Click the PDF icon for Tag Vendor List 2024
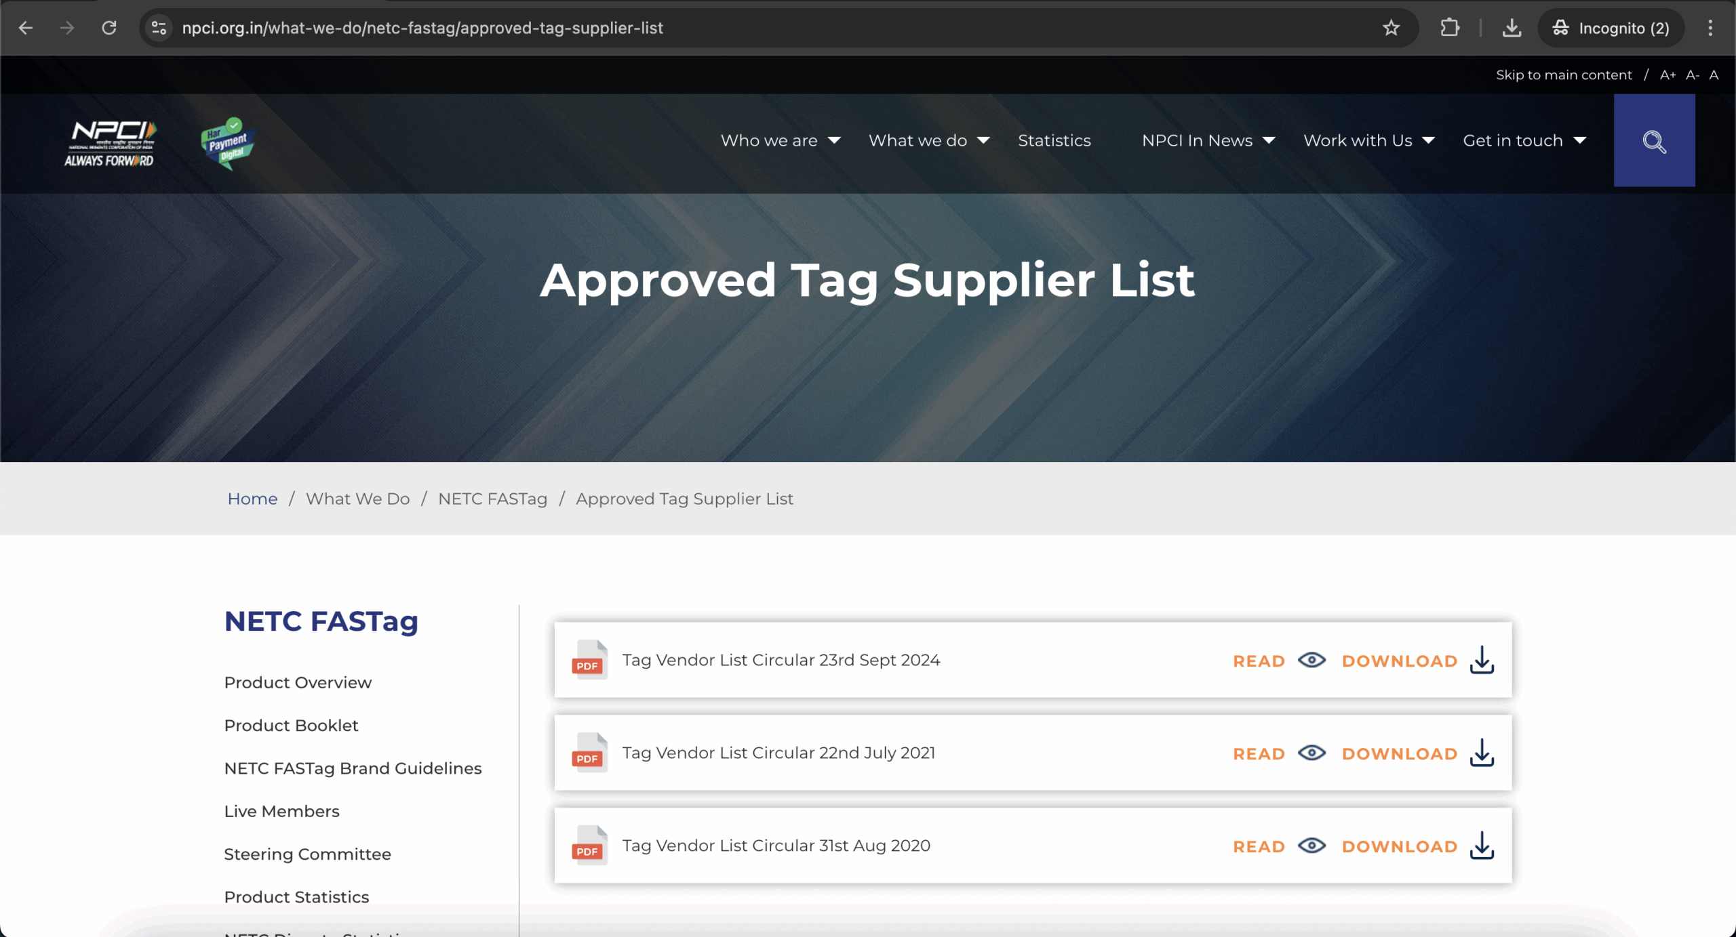The image size is (1736, 937). (x=587, y=660)
